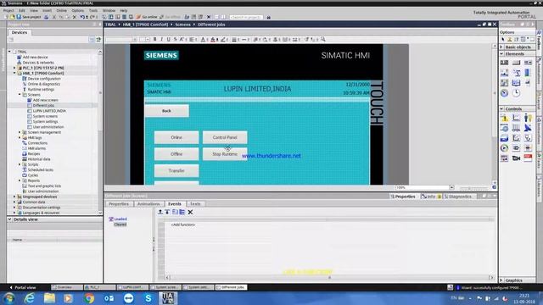Open Internet Explorer from taskbar
This screenshot has width=543, height=305.
tap(30, 298)
